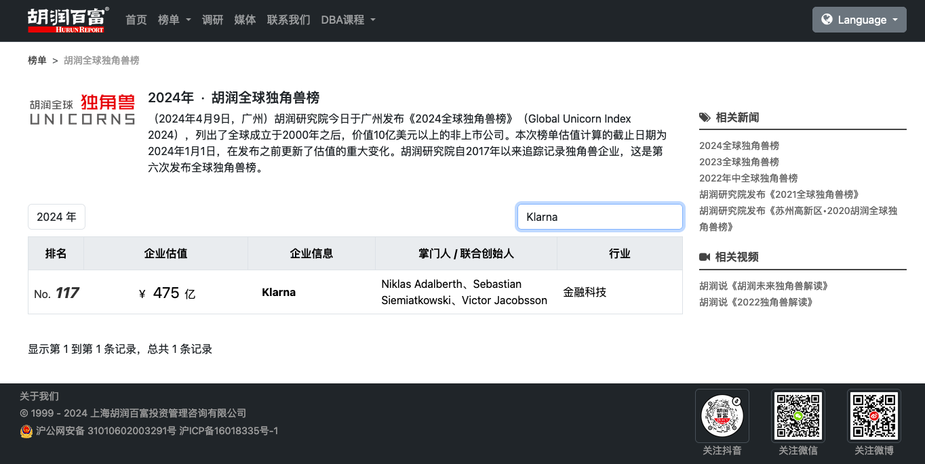Expand the DBA课程 menu
This screenshot has height=464, width=925.
pyautogui.click(x=348, y=20)
